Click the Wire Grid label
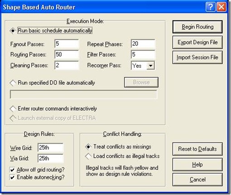The width and height of the screenshot is (231, 195). [21, 148]
